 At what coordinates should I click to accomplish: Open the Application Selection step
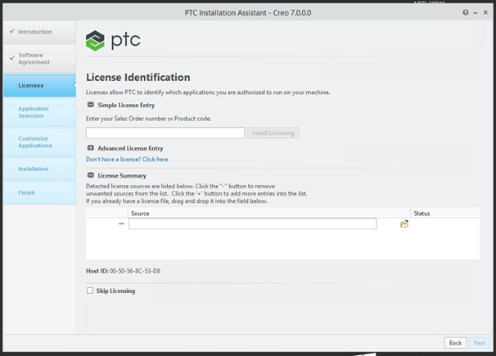[x=40, y=112]
